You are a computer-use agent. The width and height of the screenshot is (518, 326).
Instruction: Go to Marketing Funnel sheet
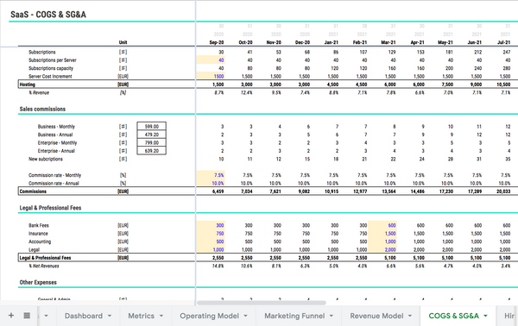coord(294,316)
